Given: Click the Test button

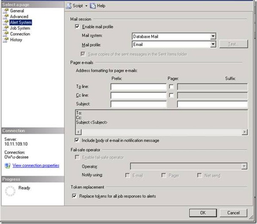Looking at the screenshot, I should 234,44.
